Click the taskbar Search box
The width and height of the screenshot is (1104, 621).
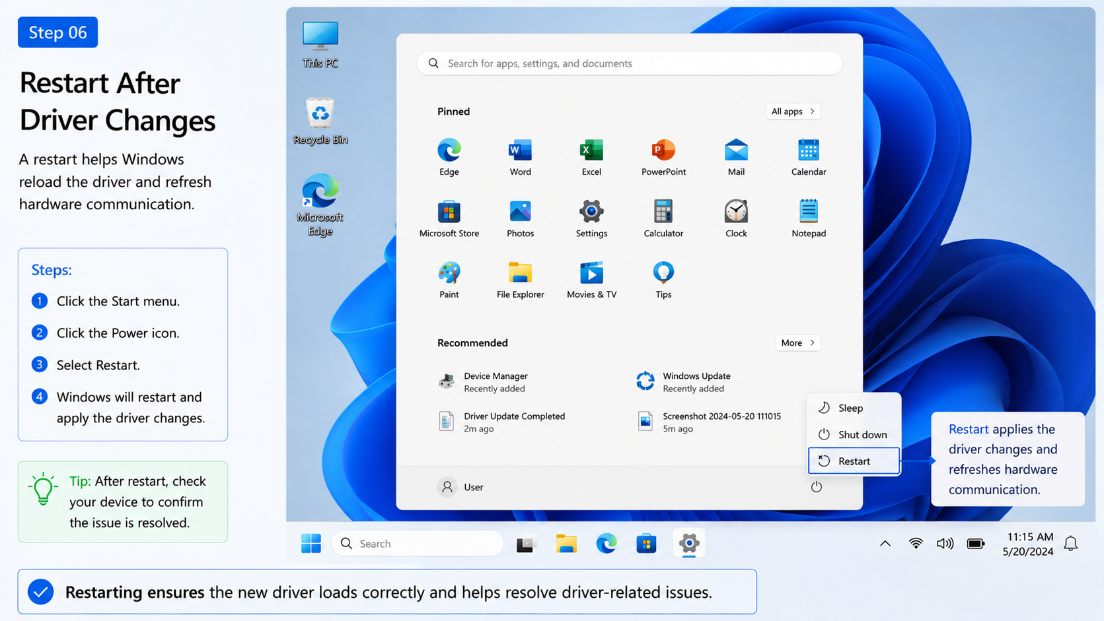[418, 544]
